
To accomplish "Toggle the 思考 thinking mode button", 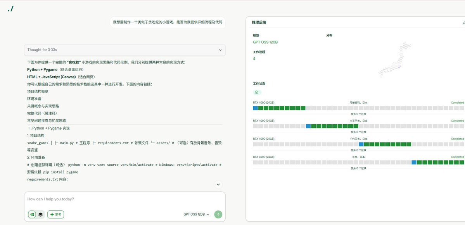I will pos(55,214).
